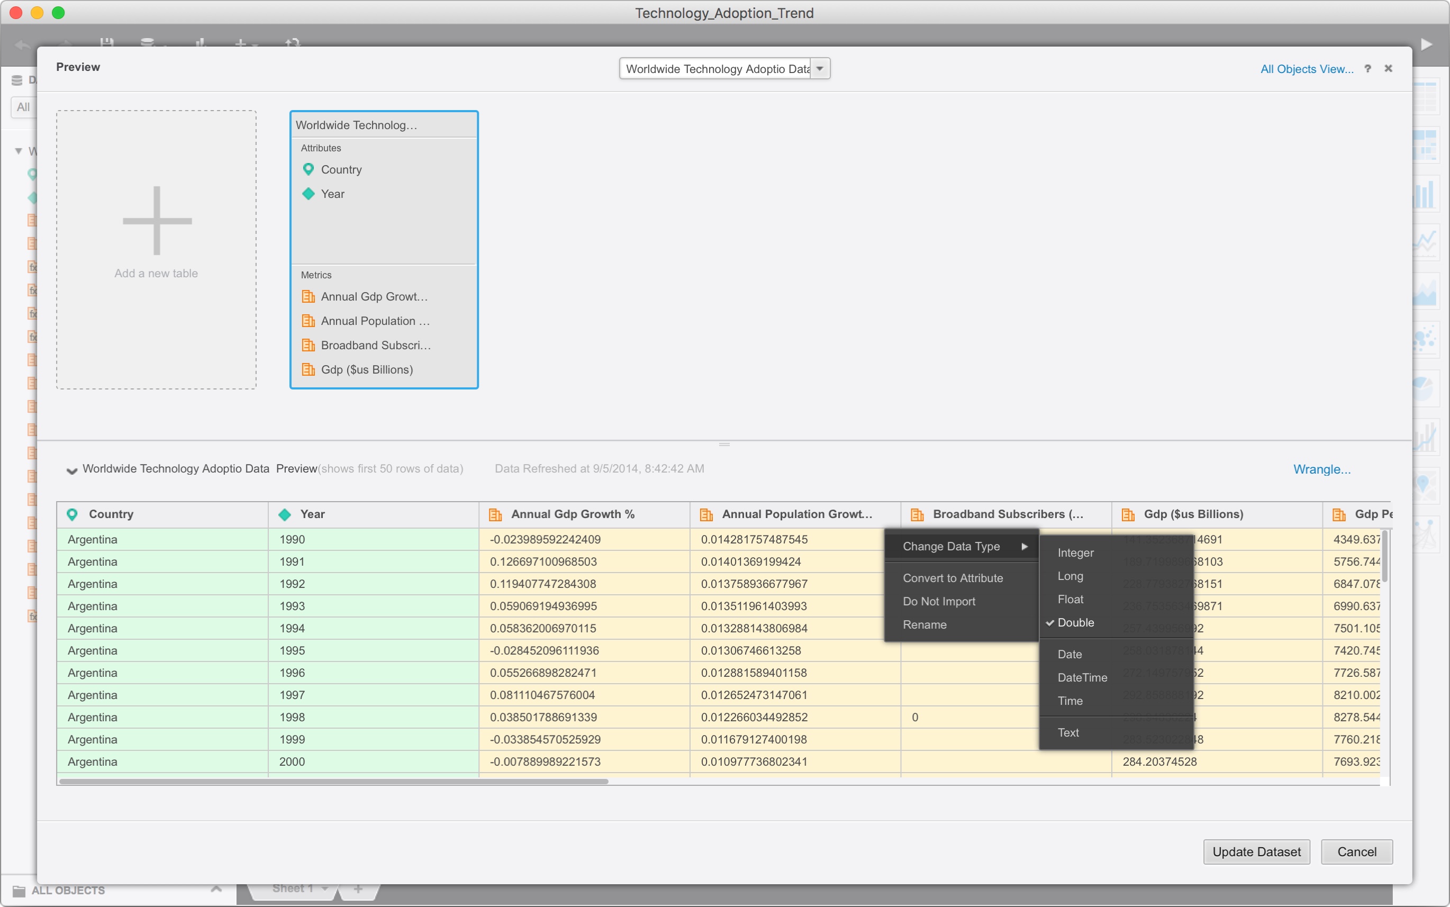Collapse the data preview section chevron
The width and height of the screenshot is (1450, 907).
click(x=71, y=470)
